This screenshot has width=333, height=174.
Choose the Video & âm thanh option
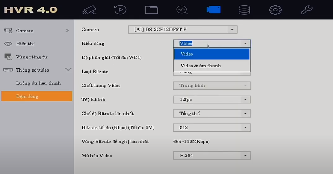coord(212,66)
